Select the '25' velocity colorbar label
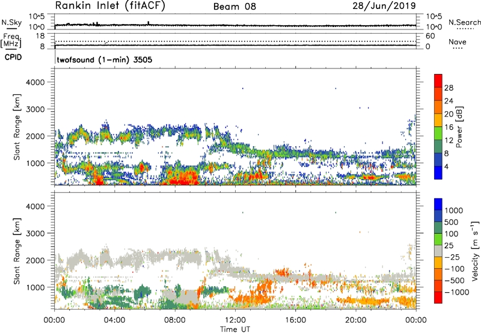The width and height of the screenshot is (481, 333). pos(449,245)
